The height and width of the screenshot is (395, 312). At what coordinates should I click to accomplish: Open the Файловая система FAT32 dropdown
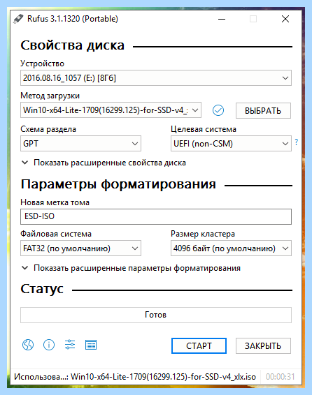tap(80, 248)
